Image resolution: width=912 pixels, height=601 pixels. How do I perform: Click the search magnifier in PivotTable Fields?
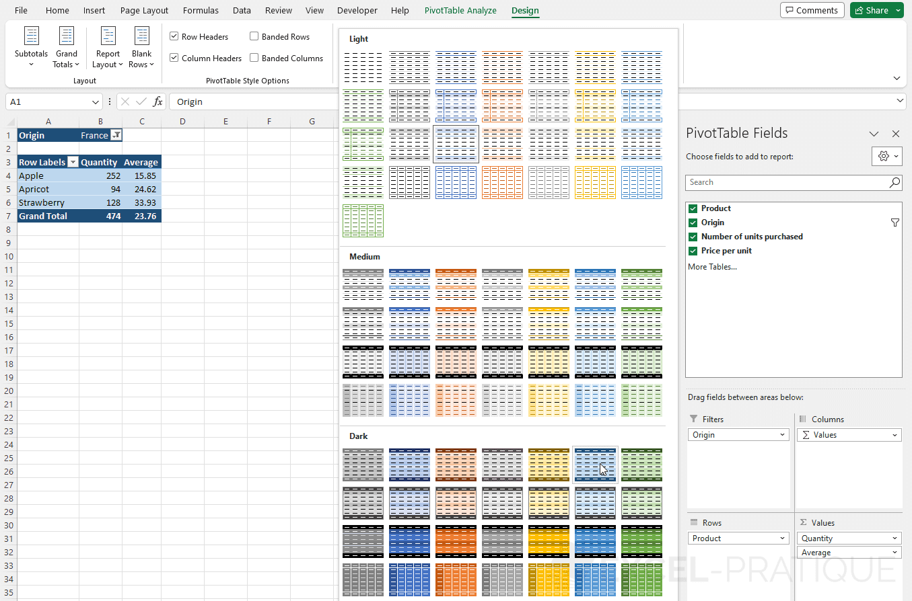point(895,182)
